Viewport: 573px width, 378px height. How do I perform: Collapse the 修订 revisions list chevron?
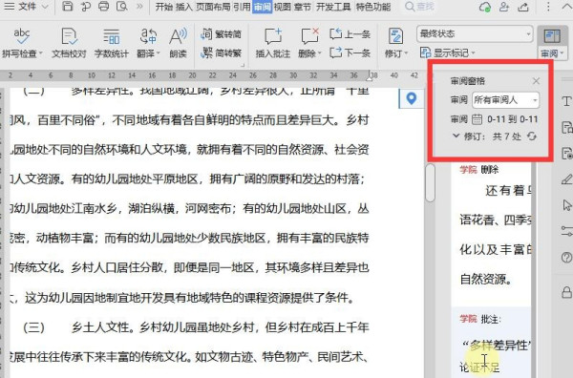click(x=456, y=136)
